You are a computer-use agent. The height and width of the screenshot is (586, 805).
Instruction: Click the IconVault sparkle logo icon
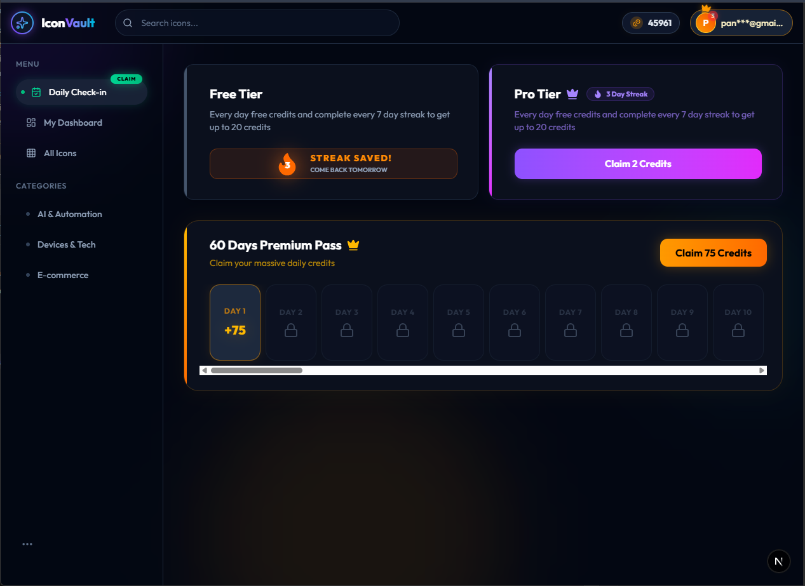[x=22, y=23]
